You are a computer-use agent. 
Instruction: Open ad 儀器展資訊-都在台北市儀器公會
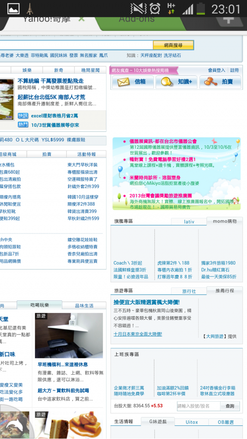click(163, 142)
